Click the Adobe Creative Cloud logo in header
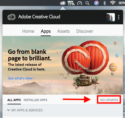 (x=12, y=17)
